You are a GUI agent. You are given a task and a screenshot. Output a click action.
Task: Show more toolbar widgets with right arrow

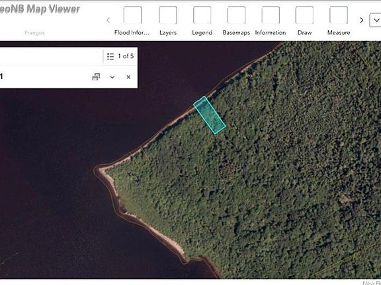[362, 20]
